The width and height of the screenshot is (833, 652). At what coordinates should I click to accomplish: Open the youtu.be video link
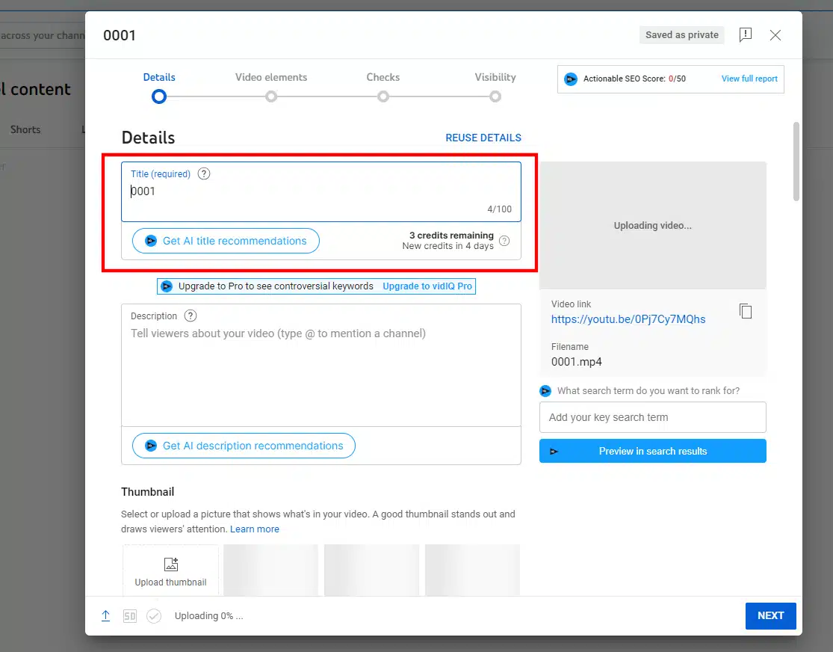pyautogui.click(x=628, y=319)
